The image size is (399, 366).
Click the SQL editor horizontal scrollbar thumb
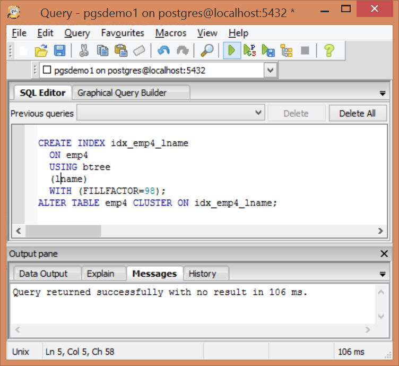pos(63,231)
